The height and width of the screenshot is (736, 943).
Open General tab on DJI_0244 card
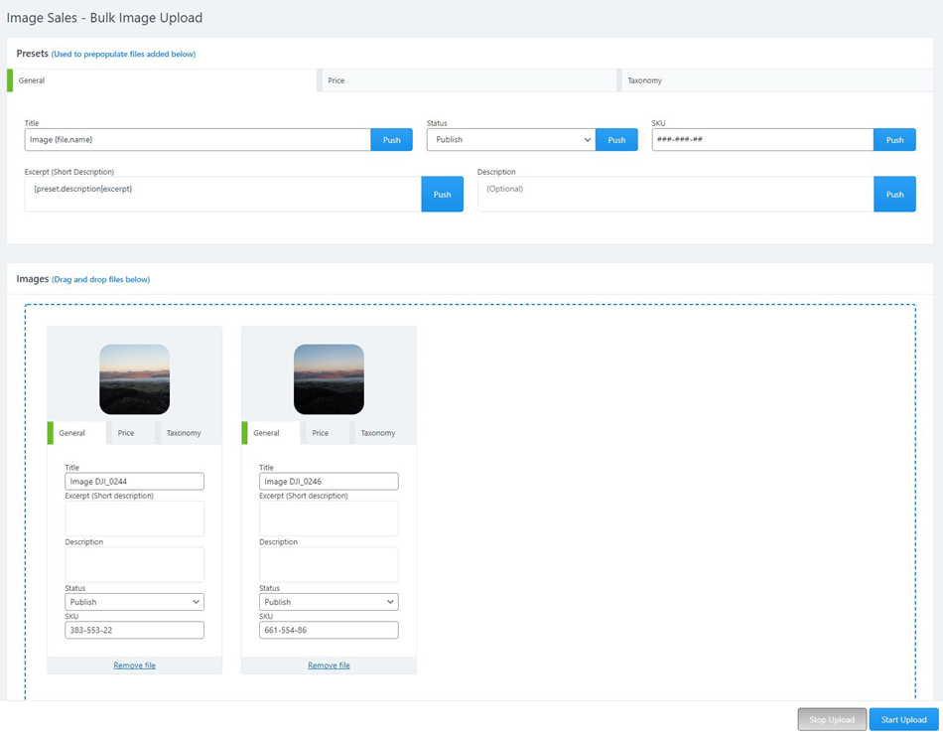pyautogui.click(x=76, y=433)
